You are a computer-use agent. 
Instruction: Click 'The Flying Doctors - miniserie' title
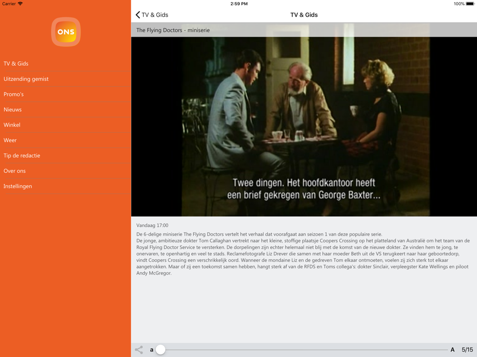173,30
